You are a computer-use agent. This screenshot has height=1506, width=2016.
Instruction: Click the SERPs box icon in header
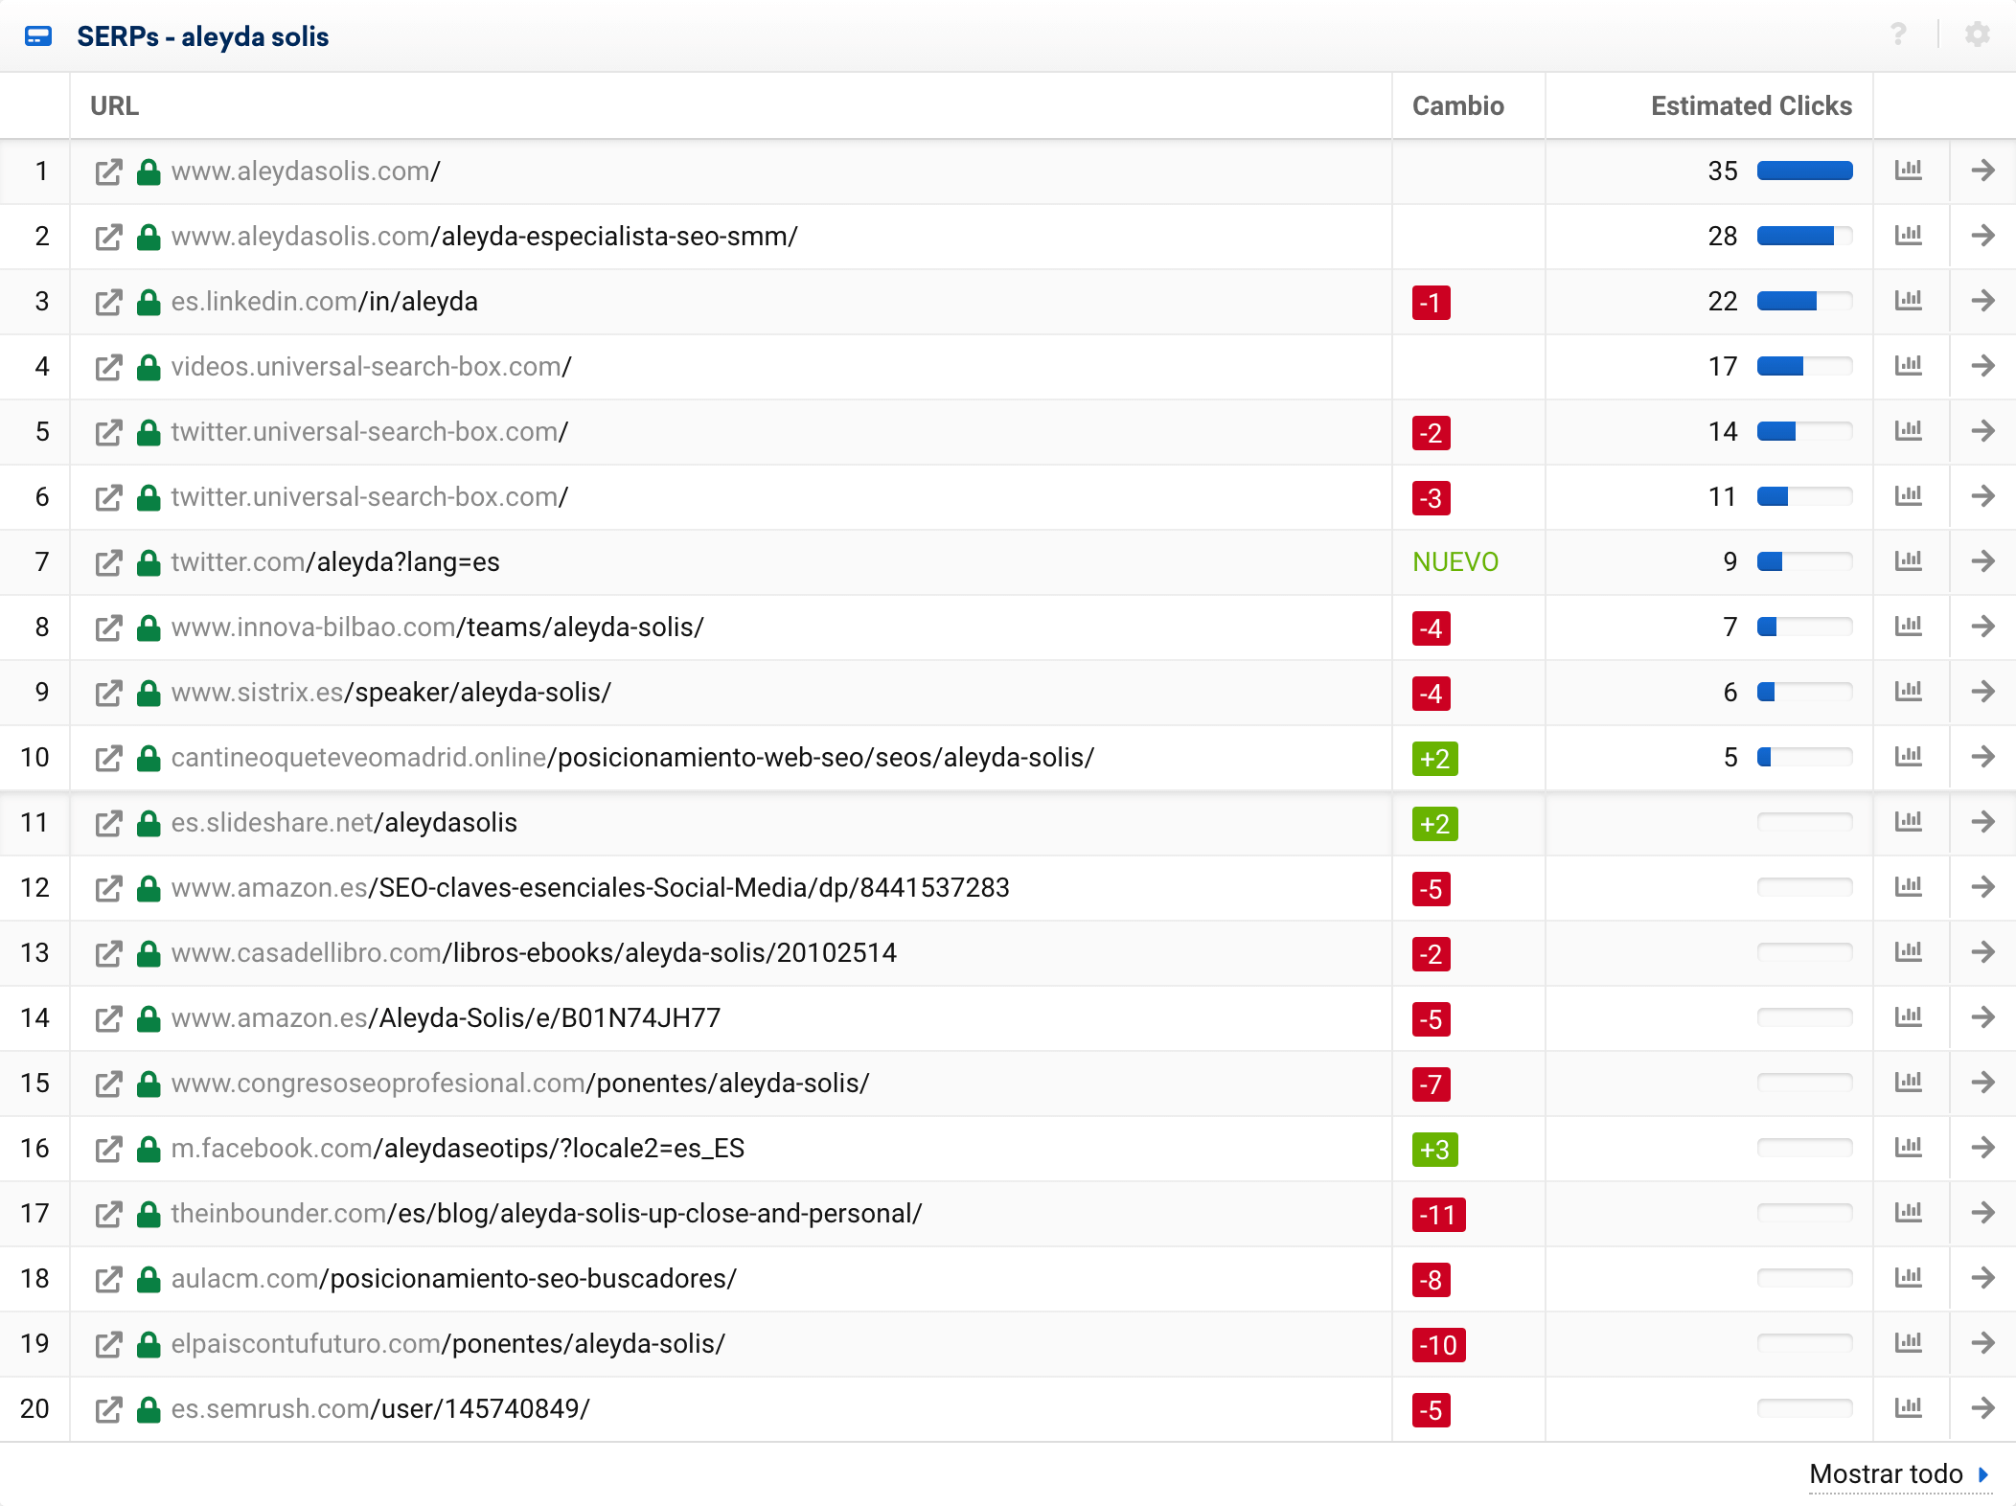[x=38, y=36]
